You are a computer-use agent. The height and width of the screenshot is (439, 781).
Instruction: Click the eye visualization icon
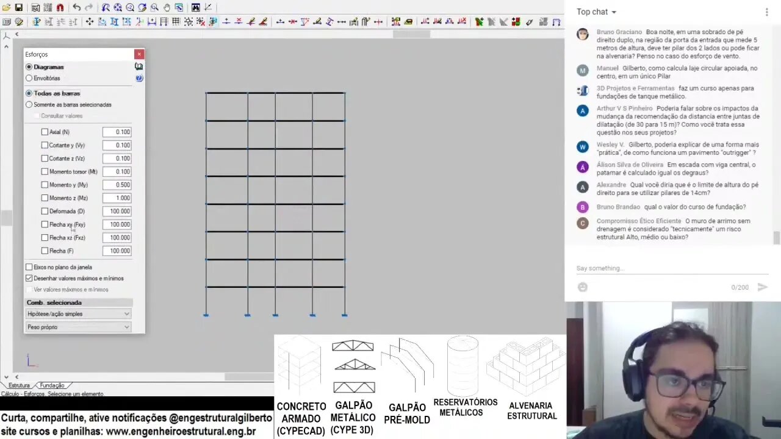click(x=213, y=22)
